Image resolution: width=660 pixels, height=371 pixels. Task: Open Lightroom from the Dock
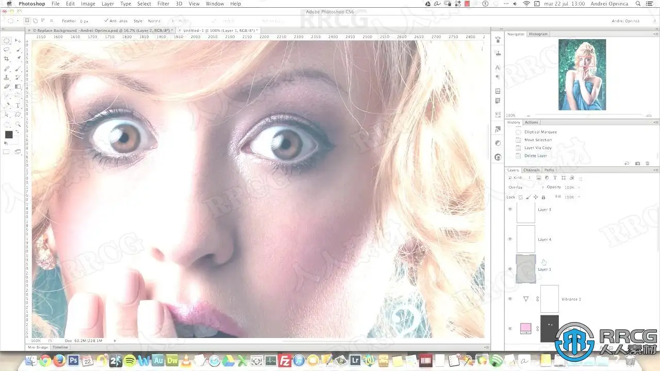[355, 361]
